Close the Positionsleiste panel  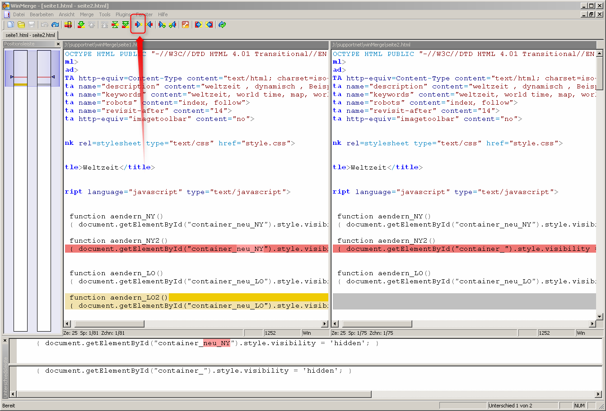(57, 44)
